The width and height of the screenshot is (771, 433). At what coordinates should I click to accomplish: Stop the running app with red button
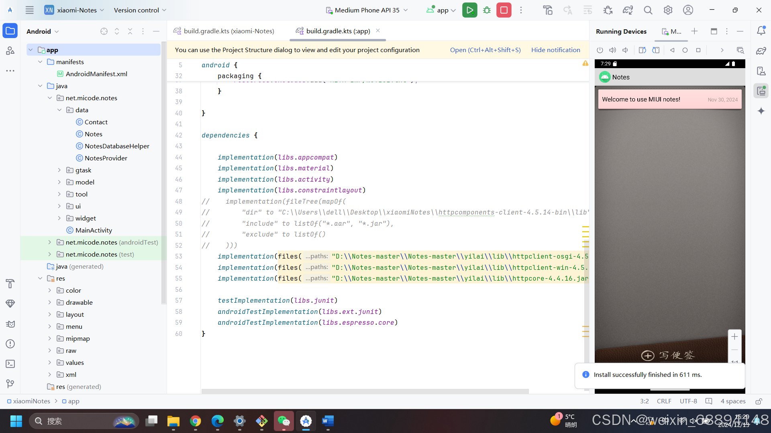coord(504,10)
